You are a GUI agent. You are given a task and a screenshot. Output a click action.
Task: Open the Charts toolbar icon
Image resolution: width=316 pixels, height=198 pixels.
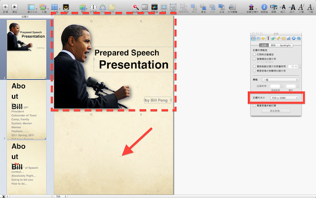[82, 7]
